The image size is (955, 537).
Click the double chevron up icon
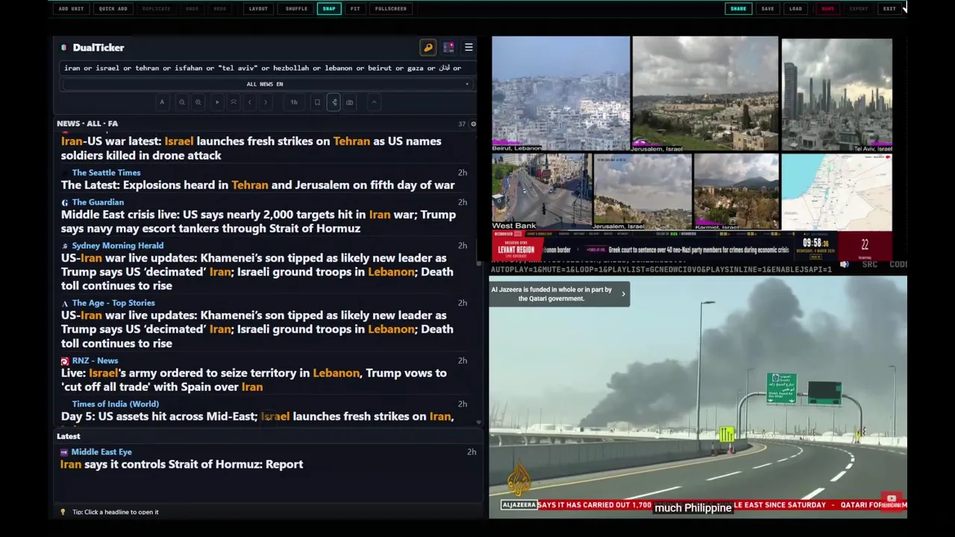pyautogui.click(x=234, y=102)
